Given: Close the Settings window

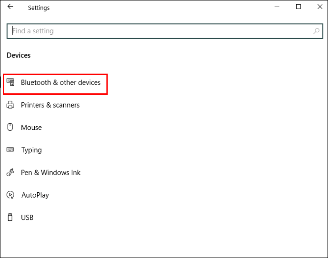Looking at the screenshot, I should coord(318,7).
